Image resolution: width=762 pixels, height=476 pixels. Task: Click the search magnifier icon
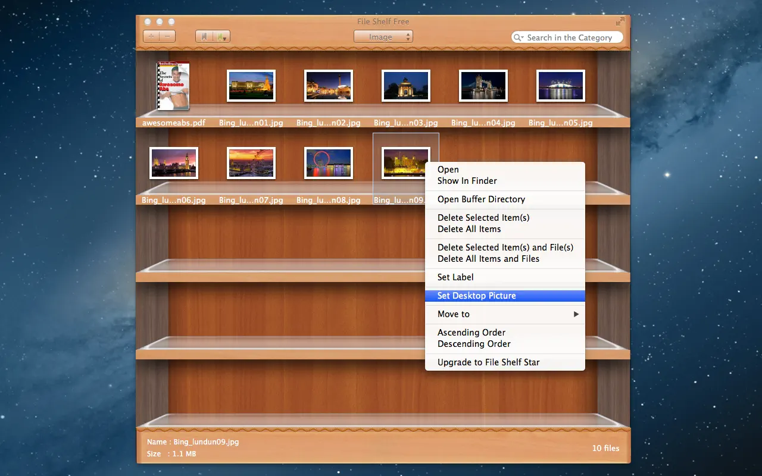(x=519, y=37)
